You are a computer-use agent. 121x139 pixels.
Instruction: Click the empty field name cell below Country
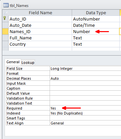point(40,49)
